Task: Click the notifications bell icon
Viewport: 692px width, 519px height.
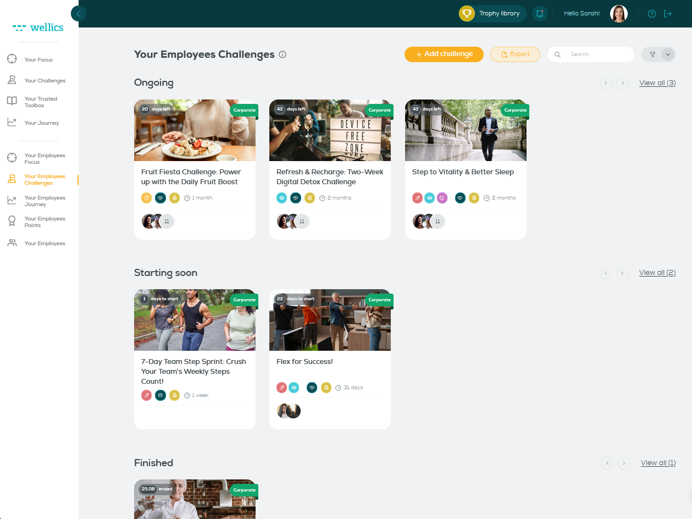Action: tap(540, 13)
